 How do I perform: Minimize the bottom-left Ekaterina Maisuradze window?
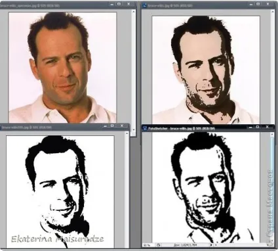click(106, 126)
